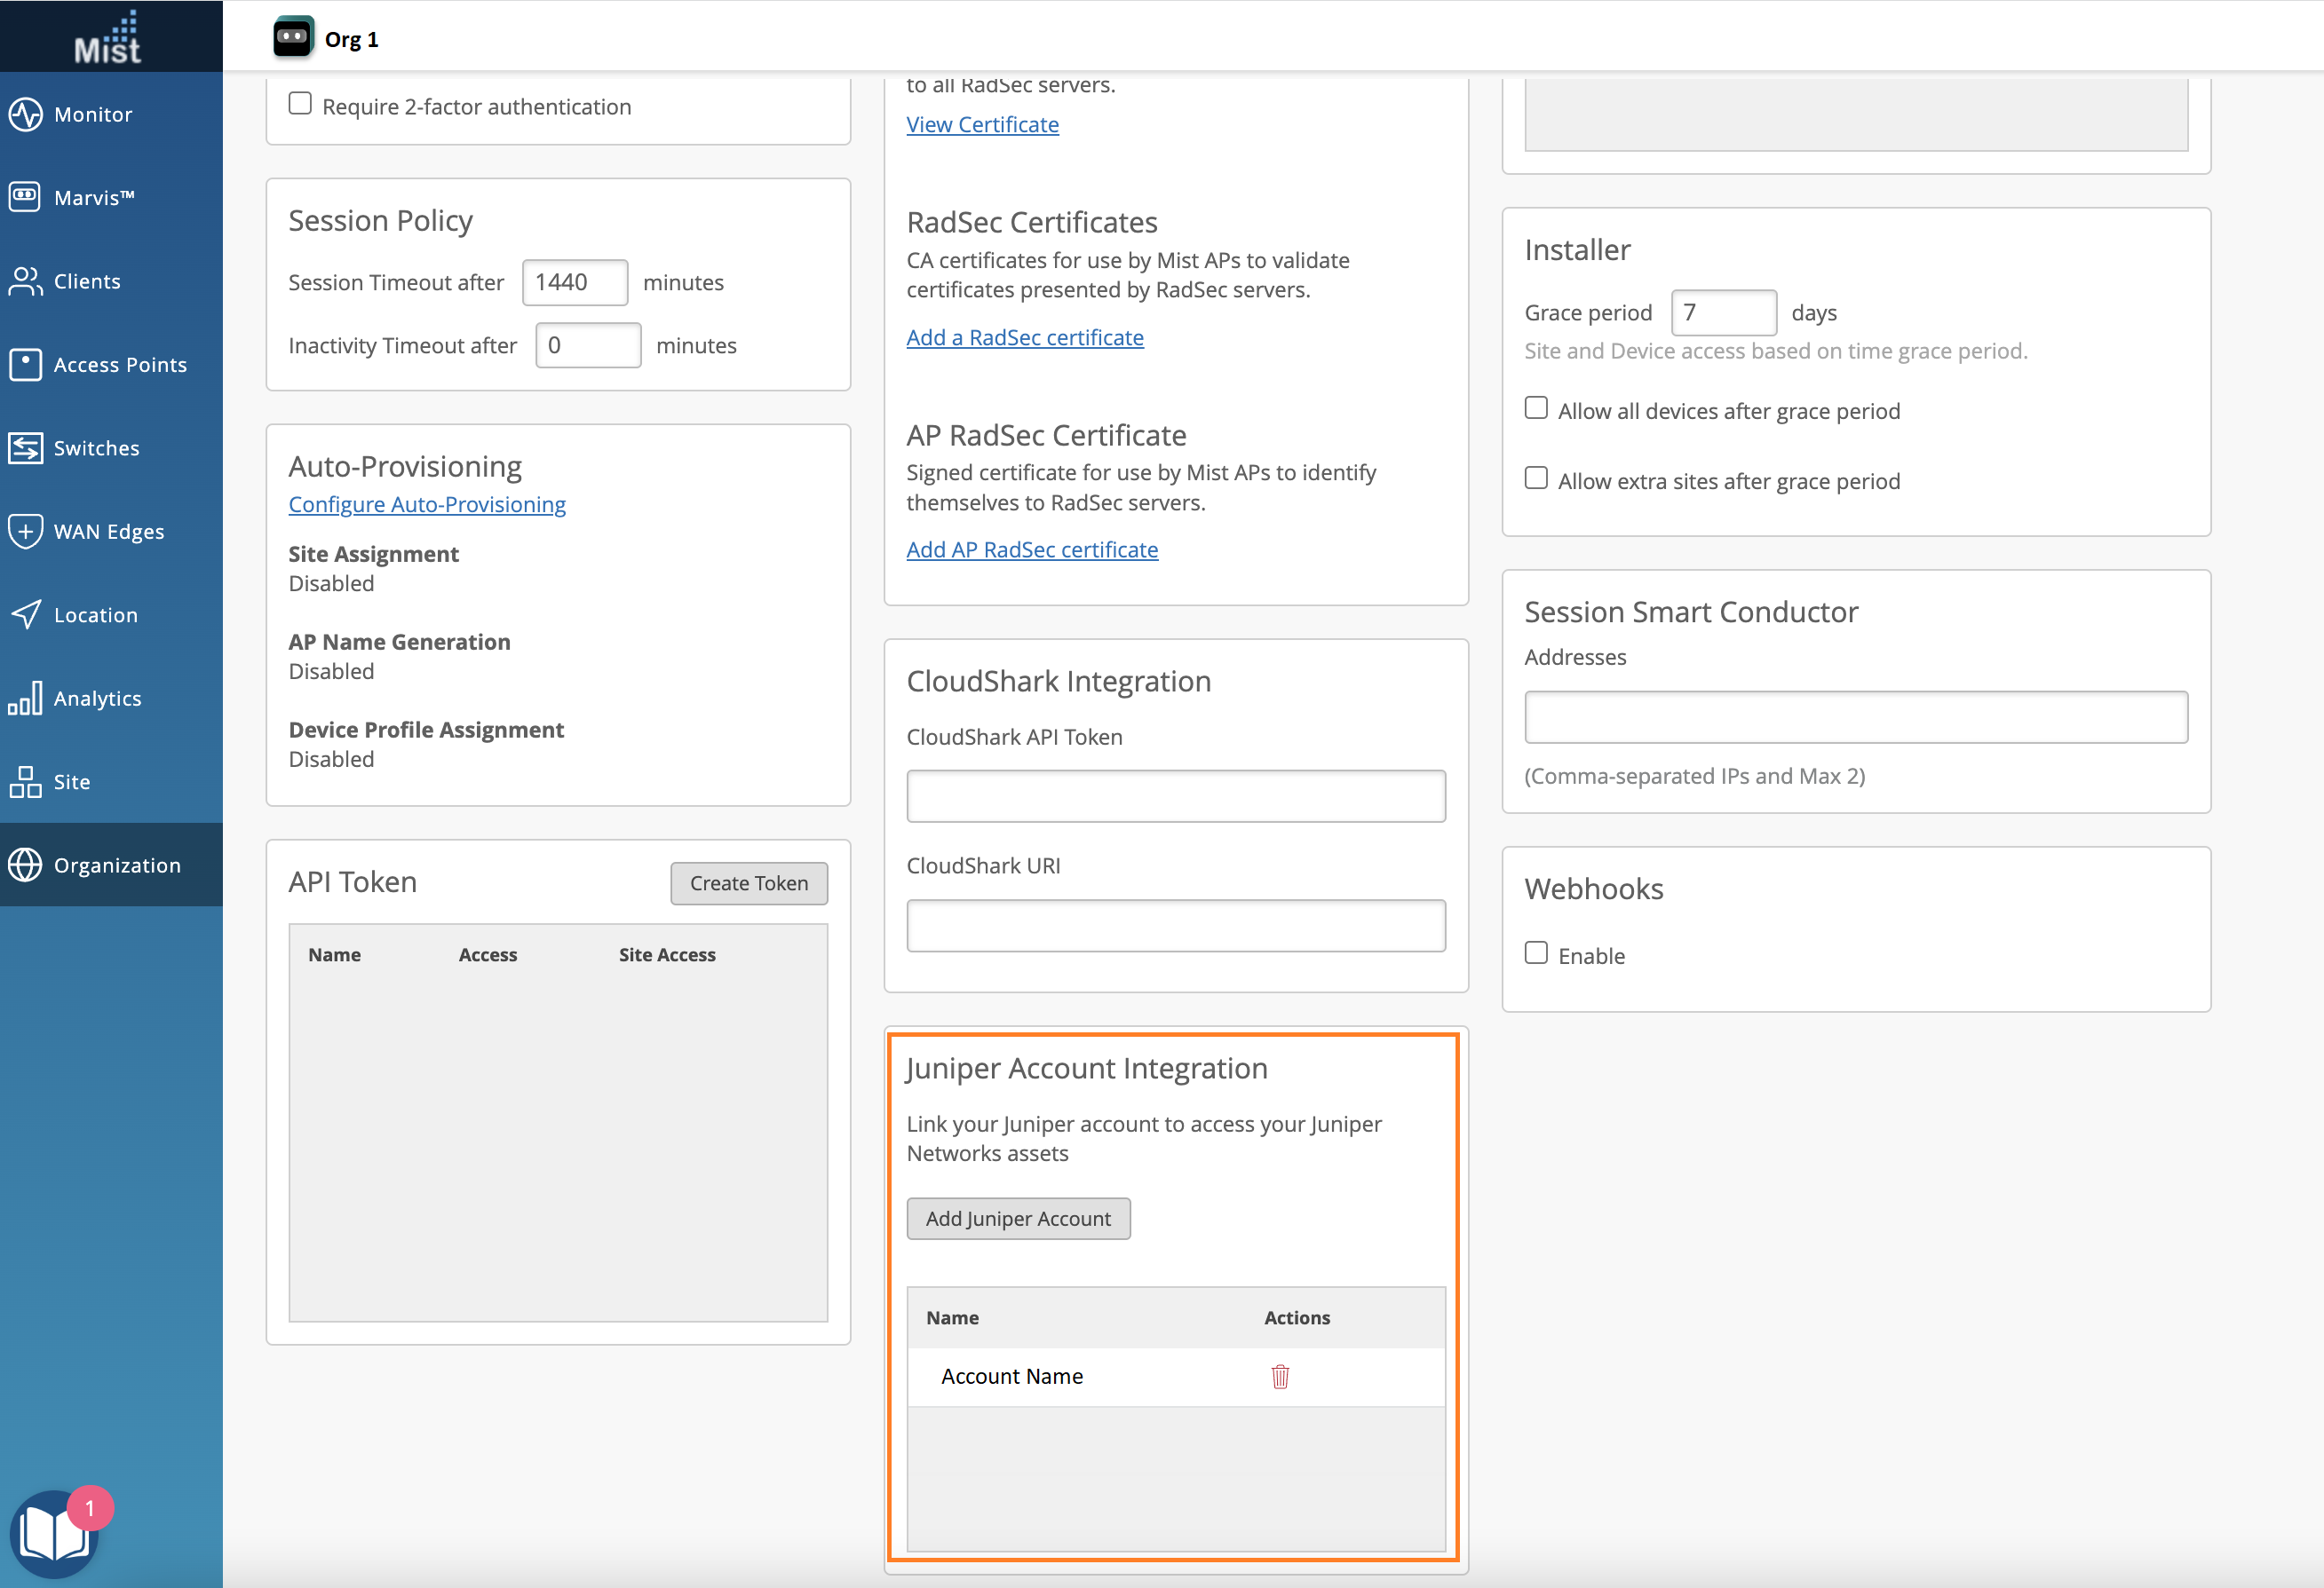Open Marvis assistant icon in sidebar
Viewport: 2324px width, 1588px height.
(26, 197)
